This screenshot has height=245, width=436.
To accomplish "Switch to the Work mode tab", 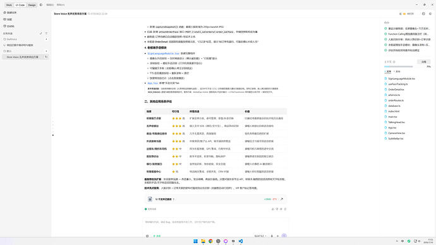I will [x=9, y=5].
